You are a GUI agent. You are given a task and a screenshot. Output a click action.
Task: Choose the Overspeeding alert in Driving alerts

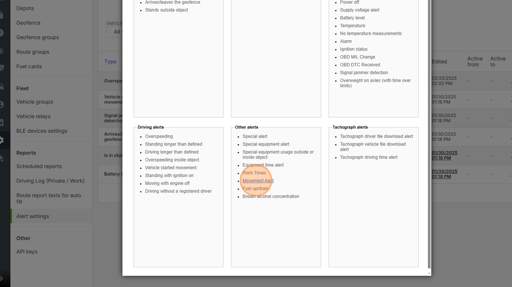click(159, 136)
